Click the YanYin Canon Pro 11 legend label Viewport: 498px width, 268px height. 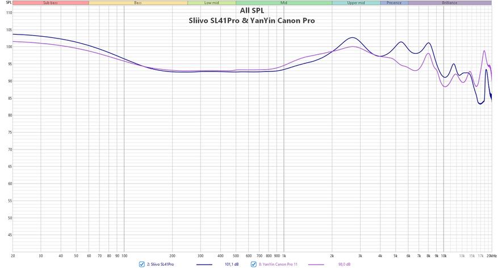coord(278,264)
